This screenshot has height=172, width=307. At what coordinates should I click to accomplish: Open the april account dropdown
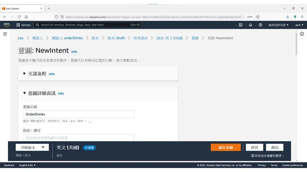[299, 25]
